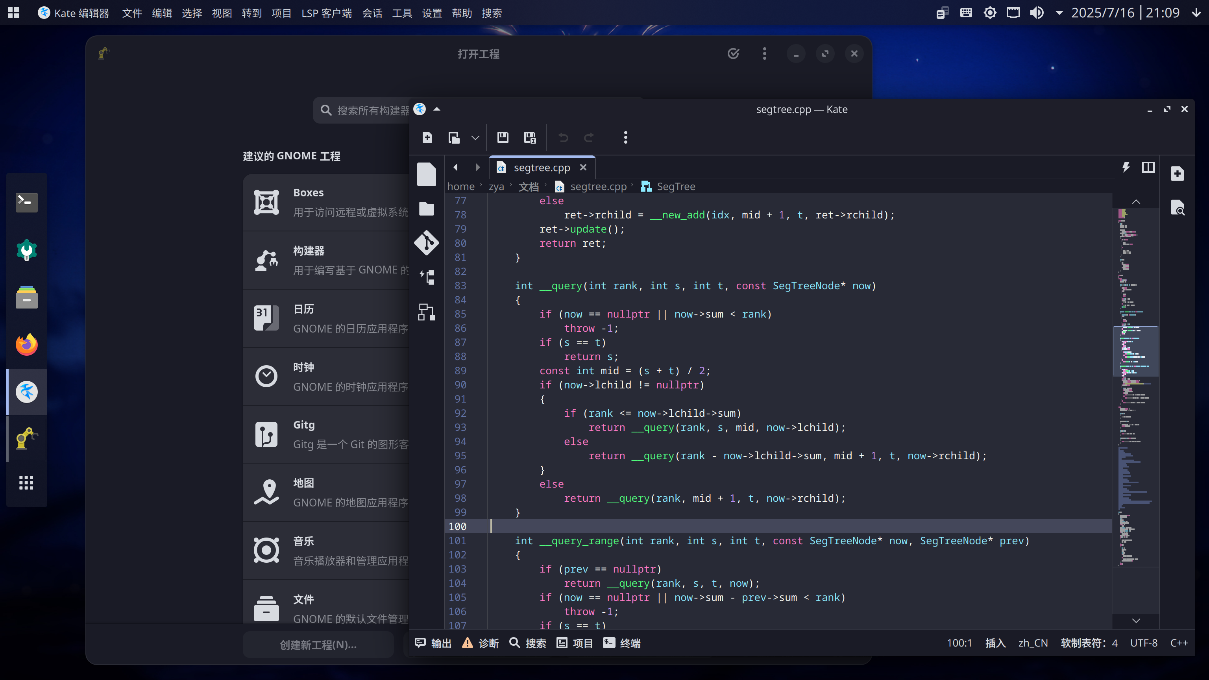Toggle the Terminal panel at bottom
Screen dimensions: 1209x680
[x=622, y=643]
